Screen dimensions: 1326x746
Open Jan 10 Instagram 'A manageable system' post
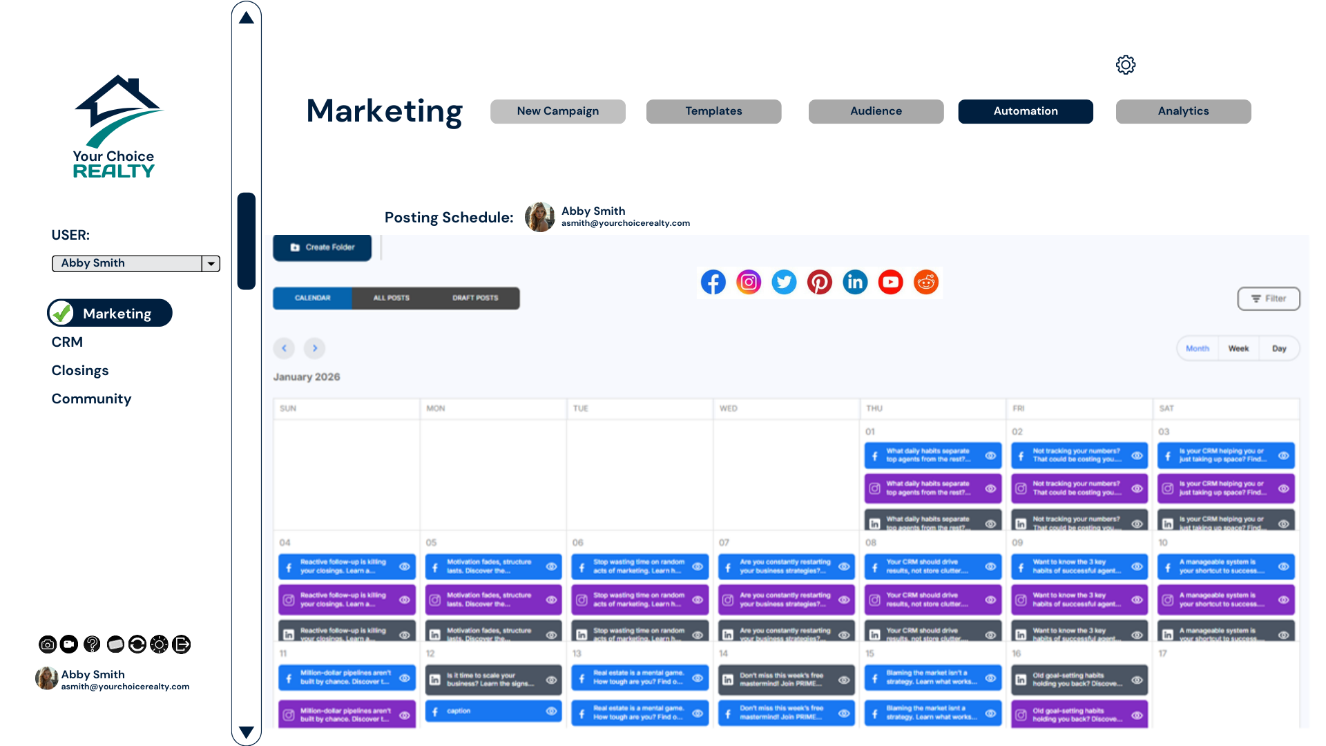pyautogui.click(x=1226, y=600)
